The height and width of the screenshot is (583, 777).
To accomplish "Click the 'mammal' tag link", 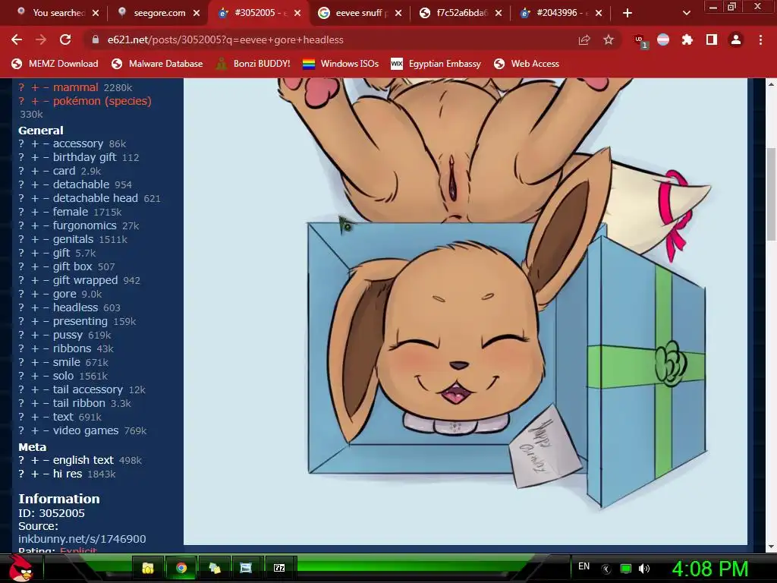I will click(x=75, y=87).
